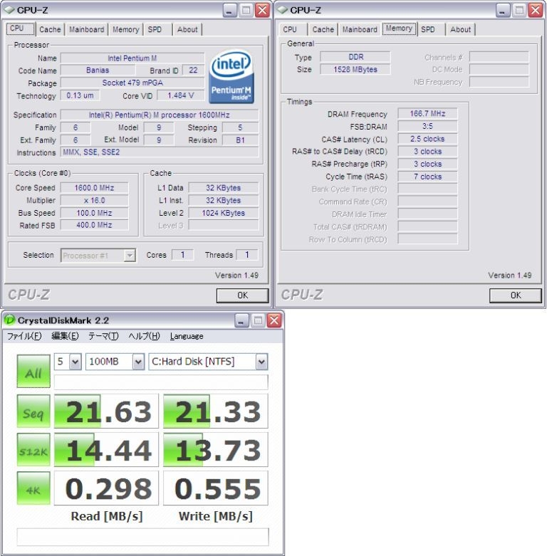Viewport: 547px width, 556px height.
Task: Open Cache tab in right CPU-Z window
Action: point(323,29)
